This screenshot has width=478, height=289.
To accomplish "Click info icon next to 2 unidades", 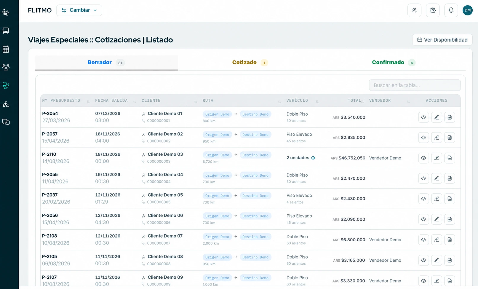I will click(x=313, y=158).
